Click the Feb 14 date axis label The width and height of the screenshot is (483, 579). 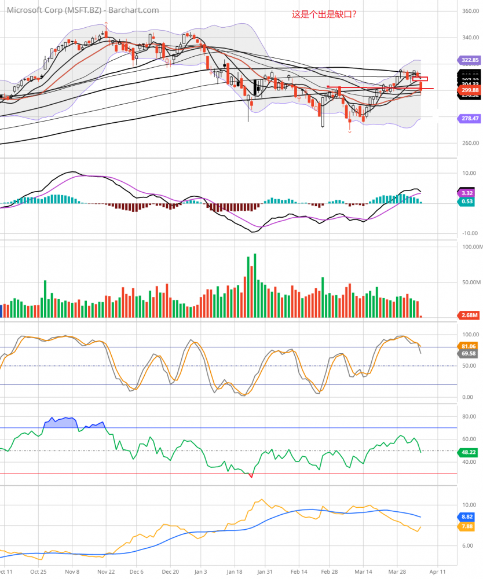pos(298,571)
